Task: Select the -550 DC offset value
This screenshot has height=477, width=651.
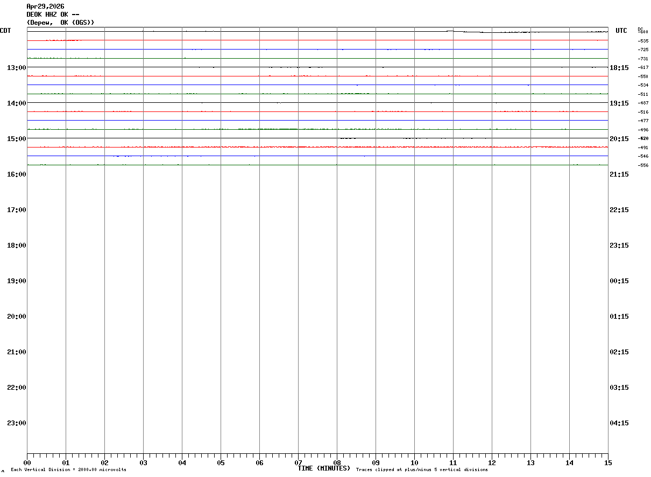Action: 643,76
